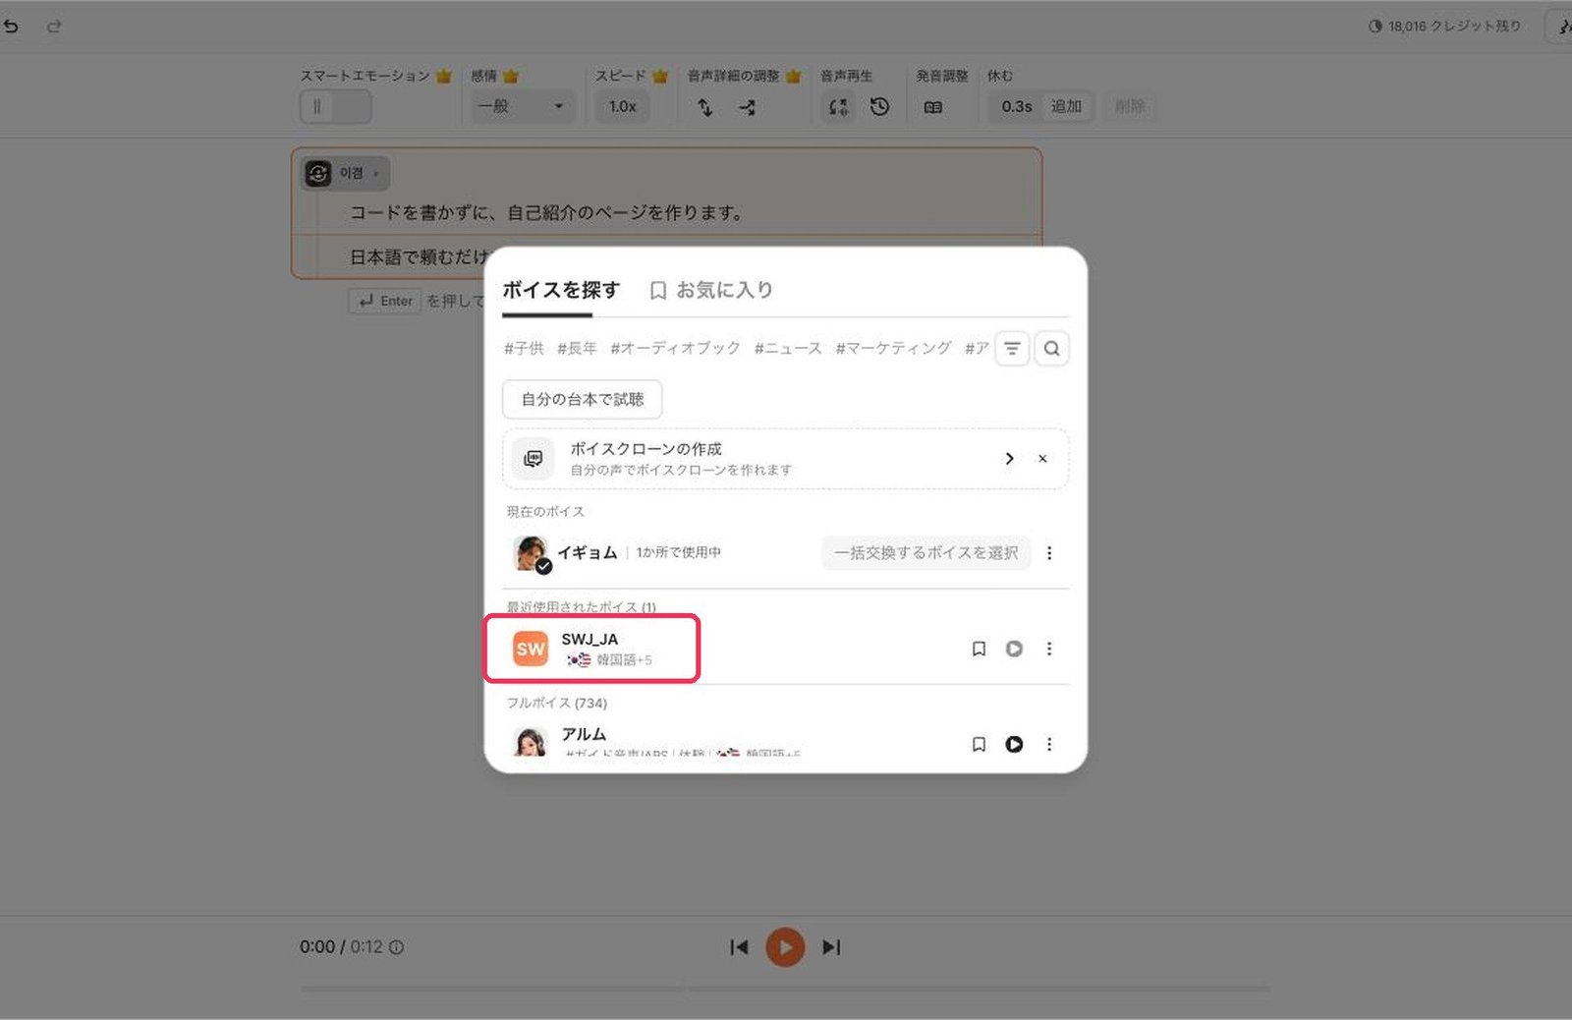1572x1020 pixels.
Task: Open the voice filter options
Action: pyautogui.click(x=1012, y=348)
